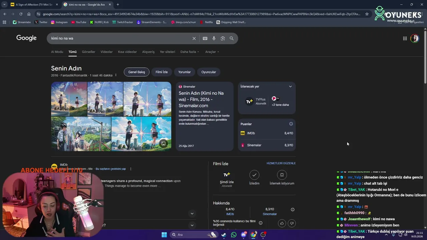This screenshot has width=427, height=240.
Task: Click the taskbar Ara search box
Action: 193,235
